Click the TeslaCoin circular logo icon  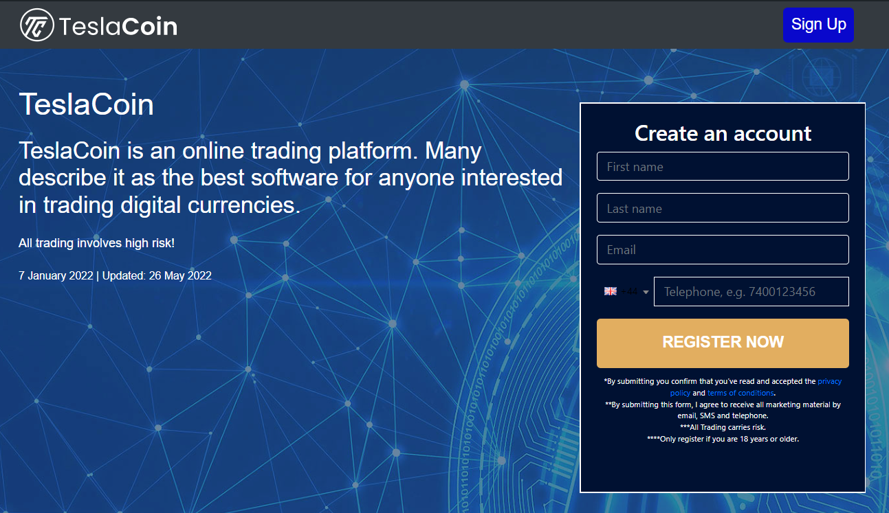[37, 25]
